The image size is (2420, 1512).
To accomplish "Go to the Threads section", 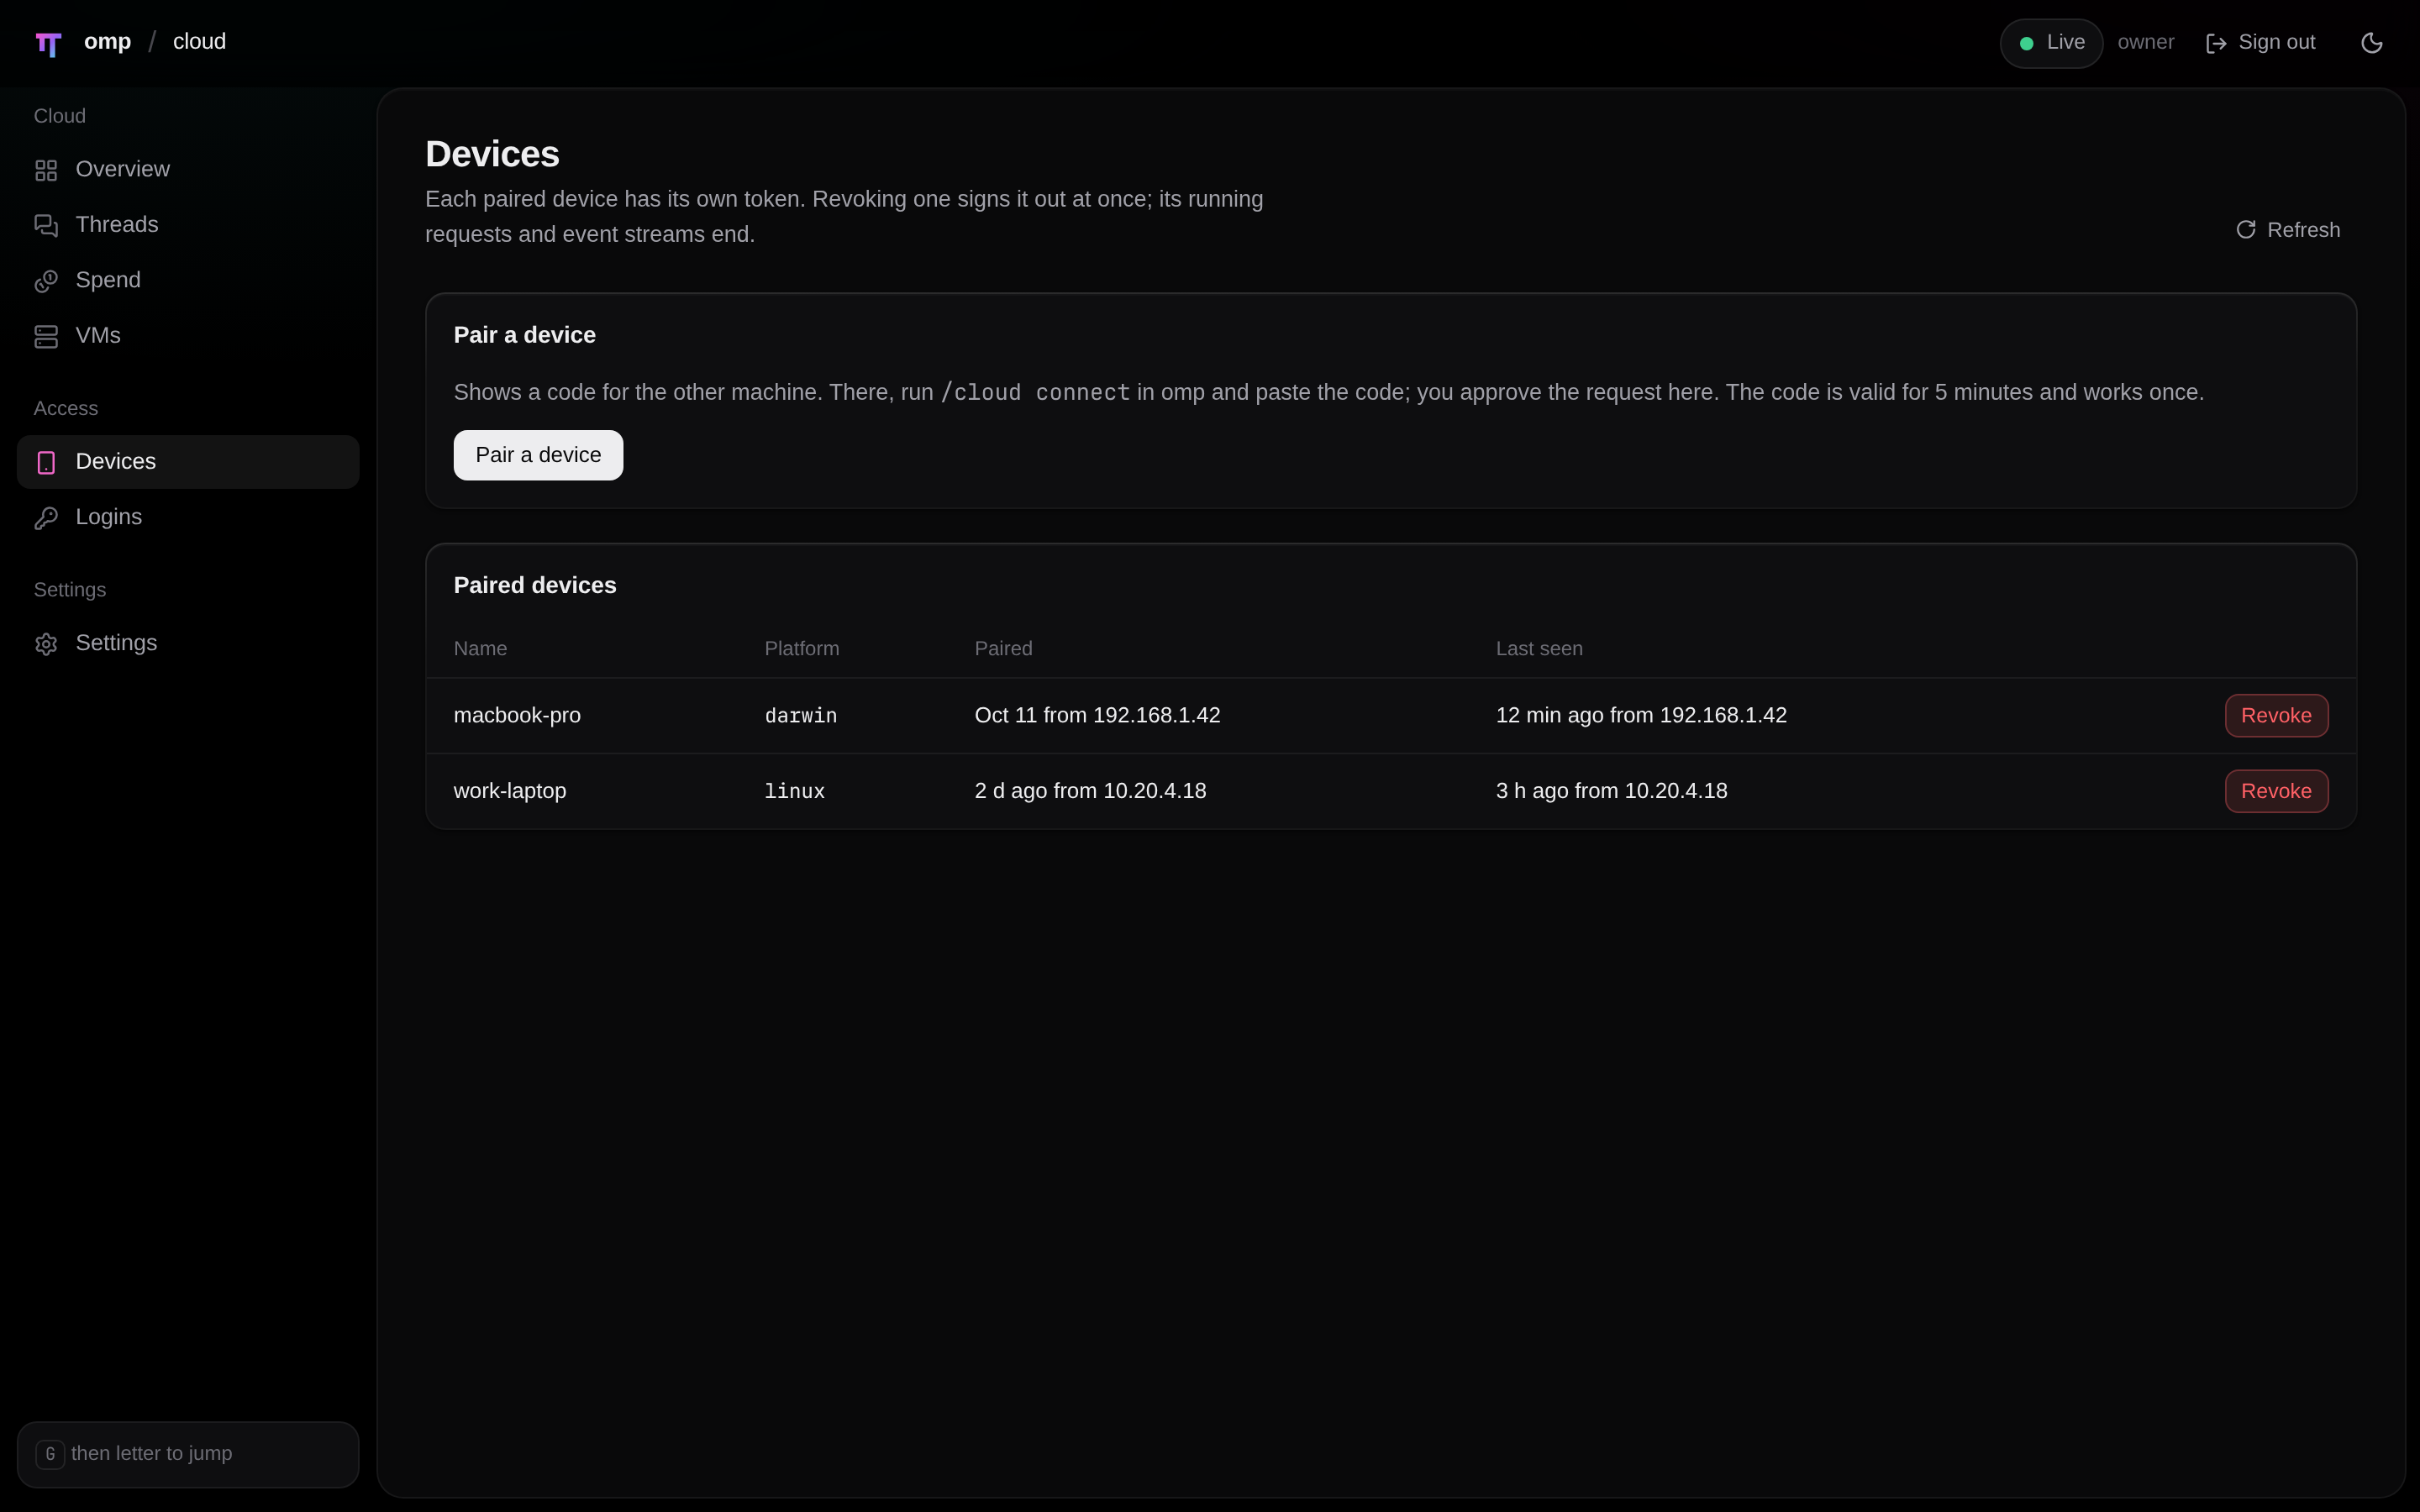I will [x=188, y=225].
